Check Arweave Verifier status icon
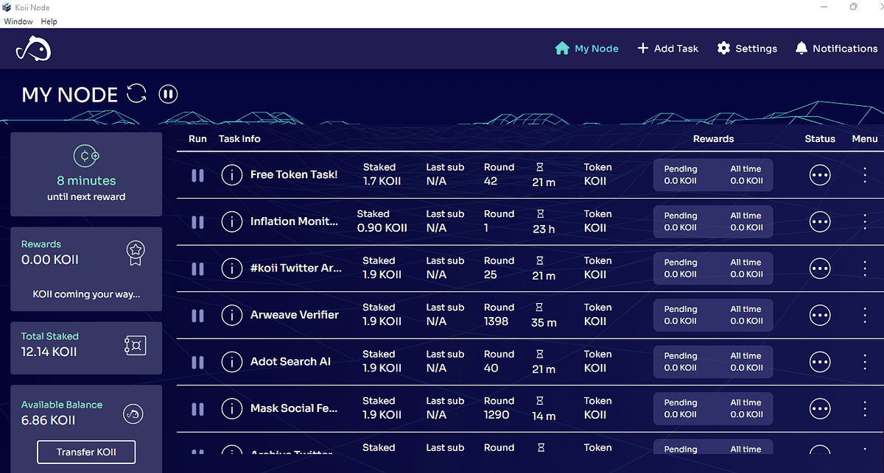The height and width of the screenshot is (473, 884). click(x=820, y=315)
